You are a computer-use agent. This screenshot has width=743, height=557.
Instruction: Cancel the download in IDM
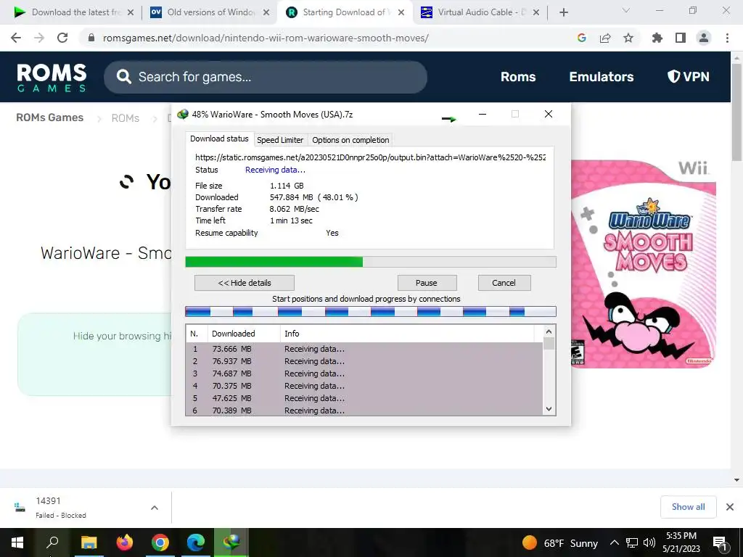click(x=504, y=283)
